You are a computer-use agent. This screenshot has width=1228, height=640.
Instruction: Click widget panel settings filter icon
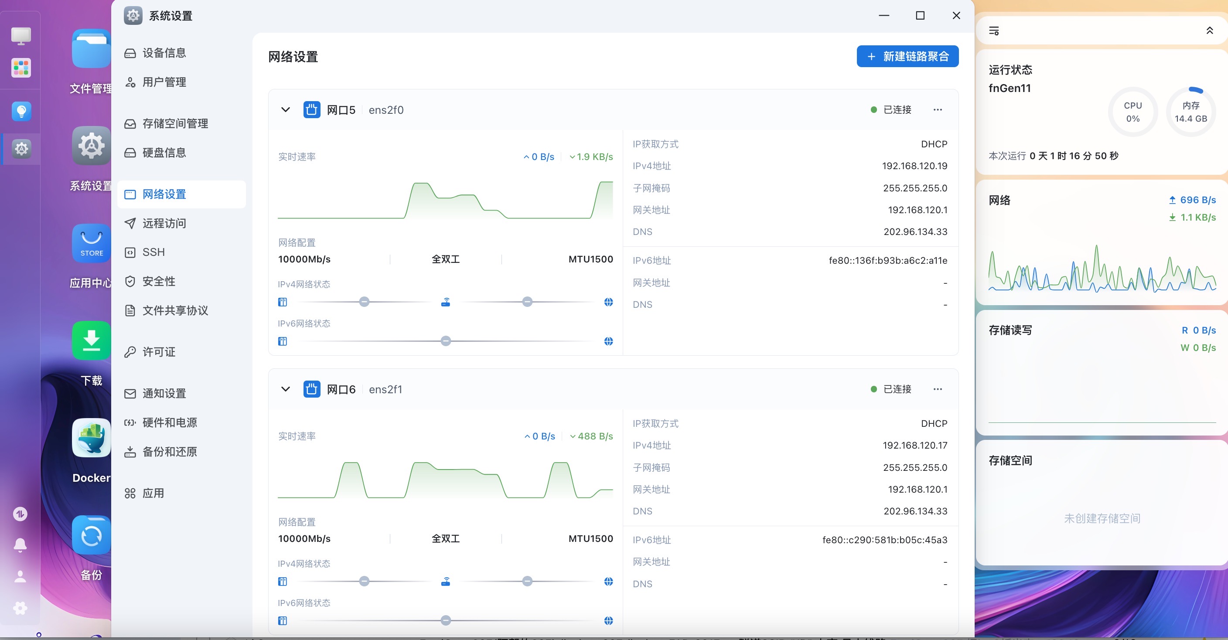pos(994,31)
